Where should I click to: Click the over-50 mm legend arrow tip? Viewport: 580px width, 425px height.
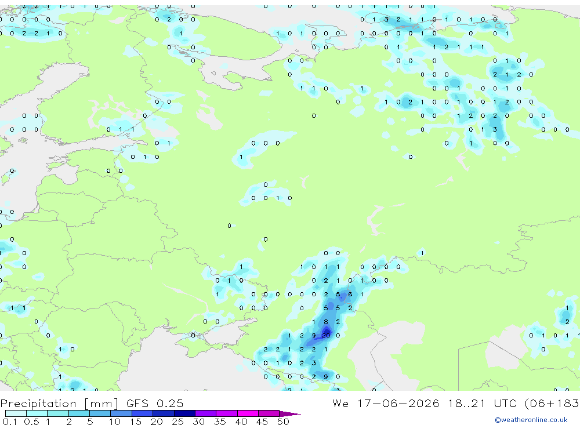pos(291,414)
